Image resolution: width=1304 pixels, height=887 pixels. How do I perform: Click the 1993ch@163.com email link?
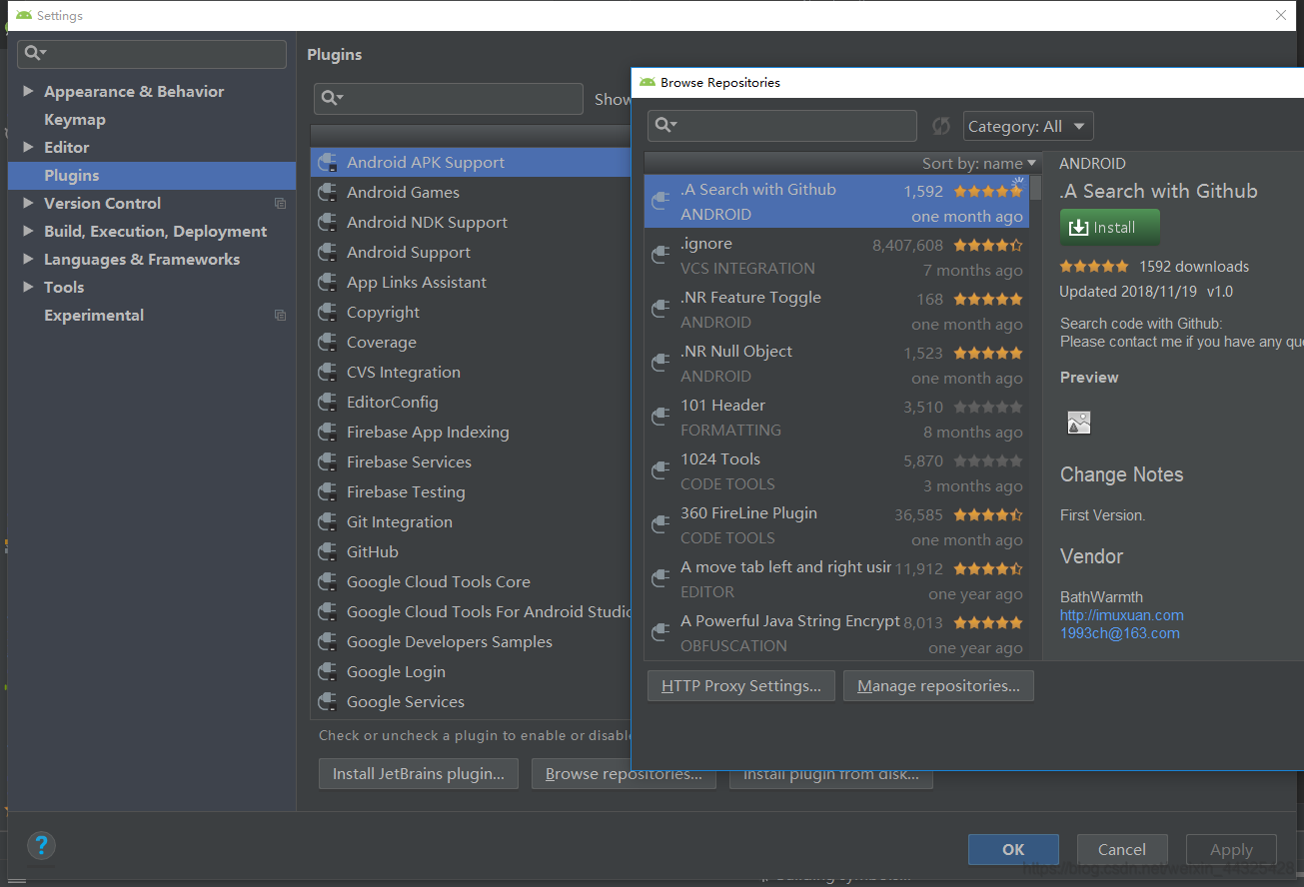[1120, 633]
